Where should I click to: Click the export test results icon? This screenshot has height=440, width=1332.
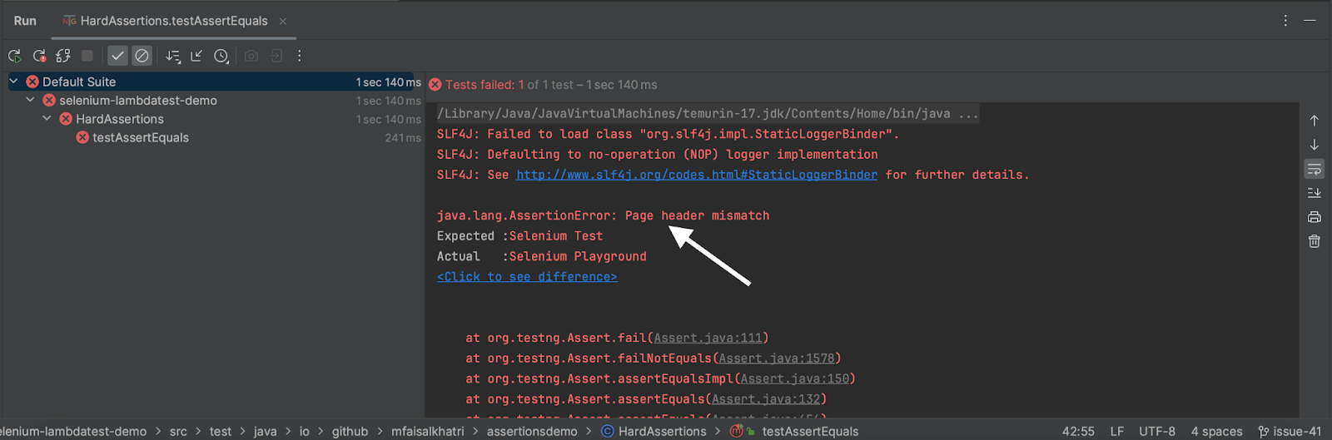pos(276,56)
